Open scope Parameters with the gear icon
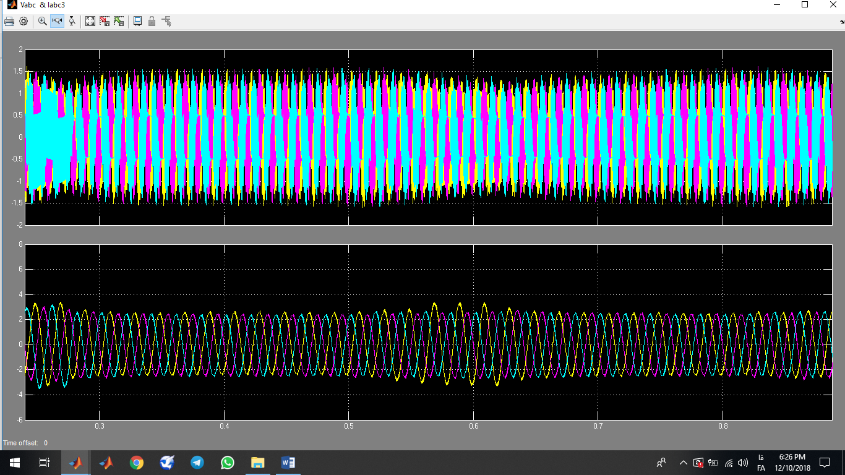Image resolution: width=845 pixels, height=475 pixels. point(24,21)
